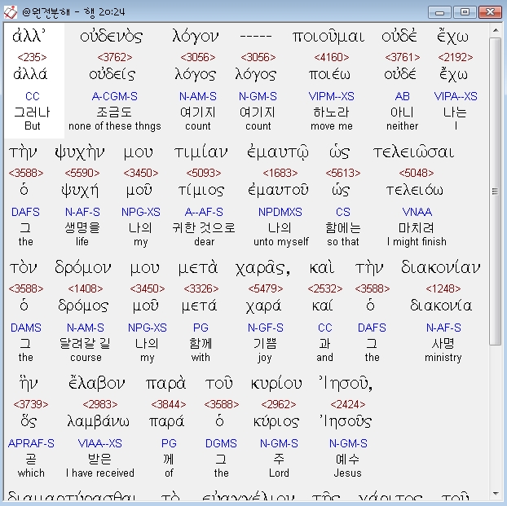
Task: Click the parsing code VNAA
Action: pos(417,212)
